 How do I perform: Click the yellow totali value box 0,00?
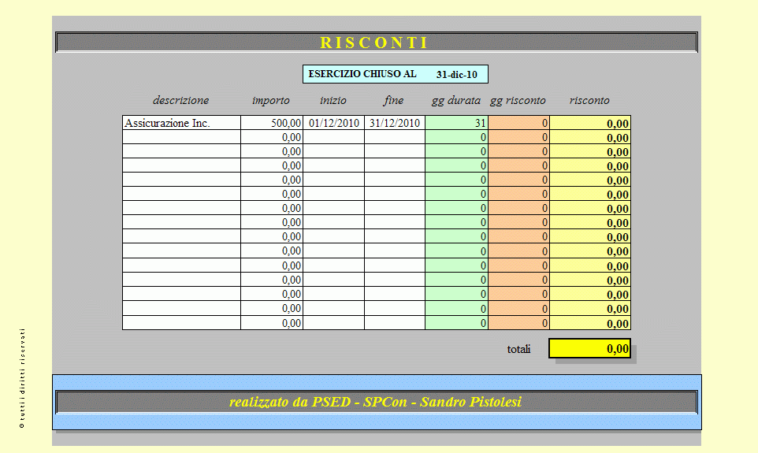coord(589,348)
